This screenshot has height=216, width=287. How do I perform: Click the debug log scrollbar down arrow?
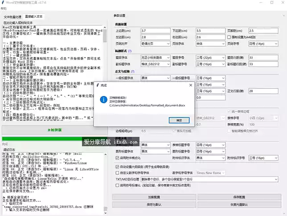point(105,213)
